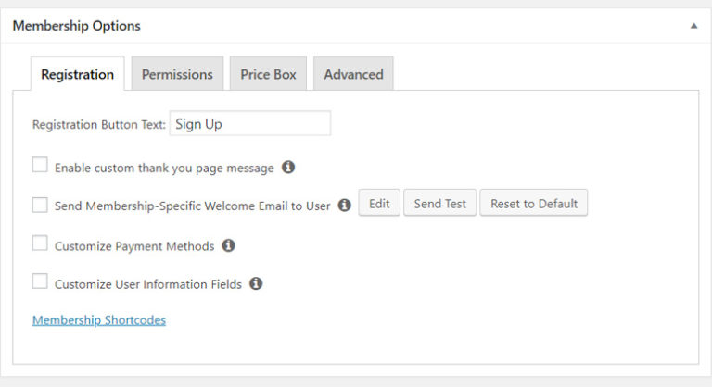712x387 pixels.
Task: Click the Membership Options panel title
Action: coord(77,26)
